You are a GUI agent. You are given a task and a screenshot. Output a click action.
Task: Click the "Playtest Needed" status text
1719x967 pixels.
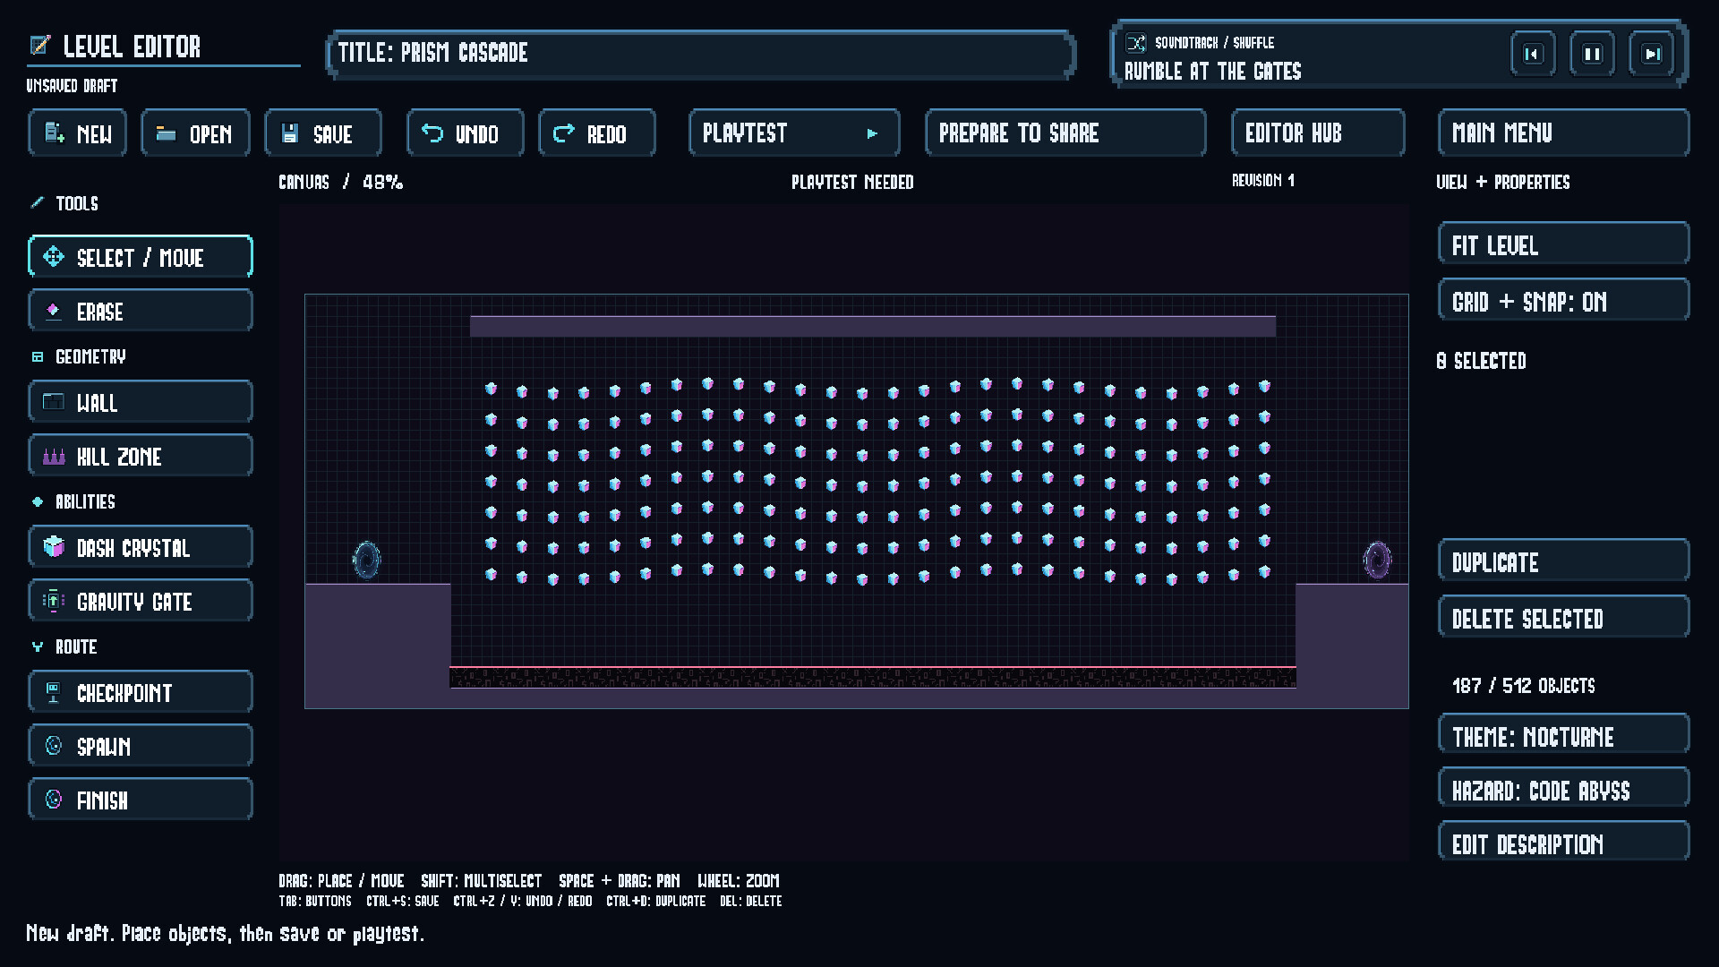coord(852,183)
